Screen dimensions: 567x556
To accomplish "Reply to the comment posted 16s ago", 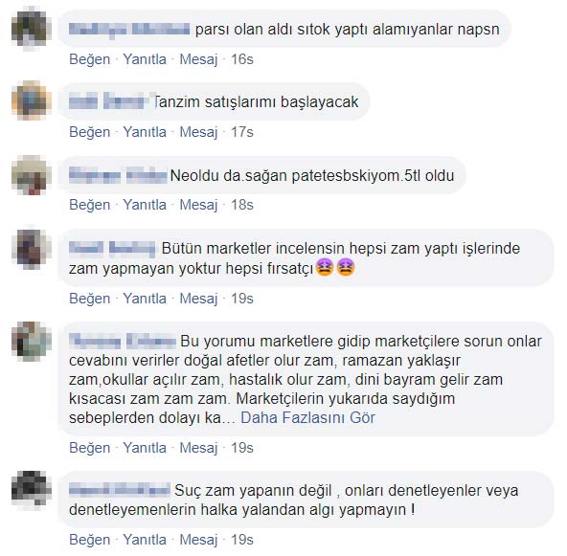I will click(145, 59).
